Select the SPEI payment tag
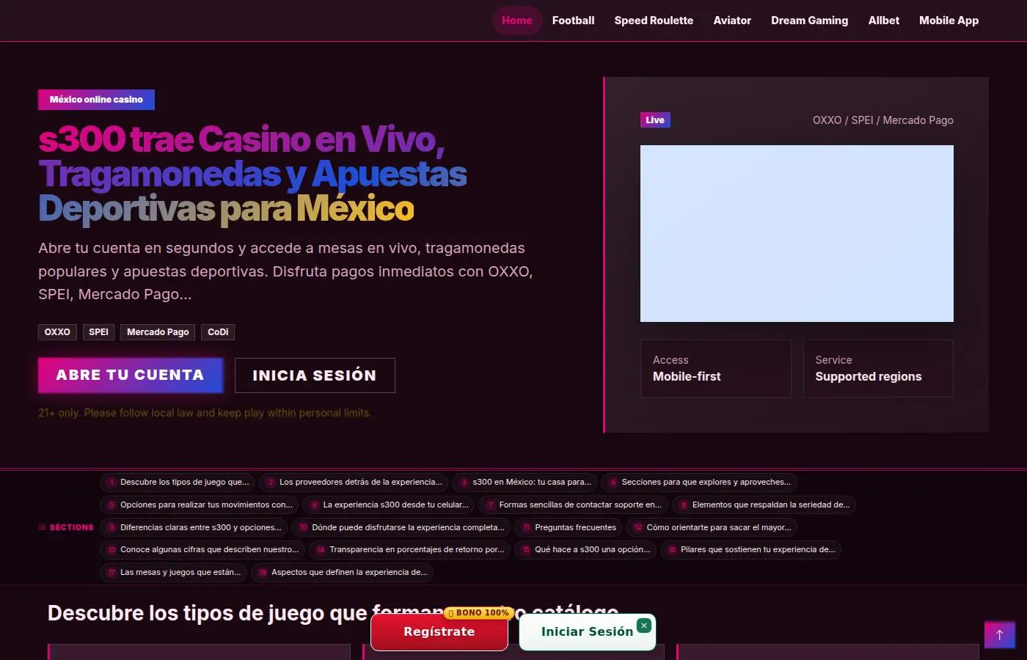 pyautogui.click(x=98, y=332)
